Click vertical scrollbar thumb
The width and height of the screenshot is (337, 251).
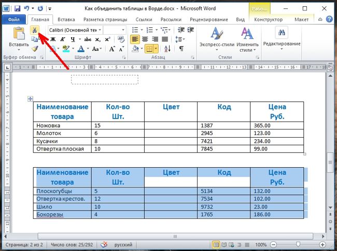point(330,163)
